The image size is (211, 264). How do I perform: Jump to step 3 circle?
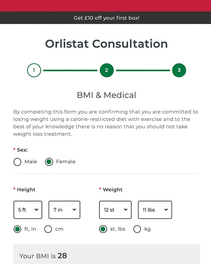pyautogui.click(x=179, y=70)
